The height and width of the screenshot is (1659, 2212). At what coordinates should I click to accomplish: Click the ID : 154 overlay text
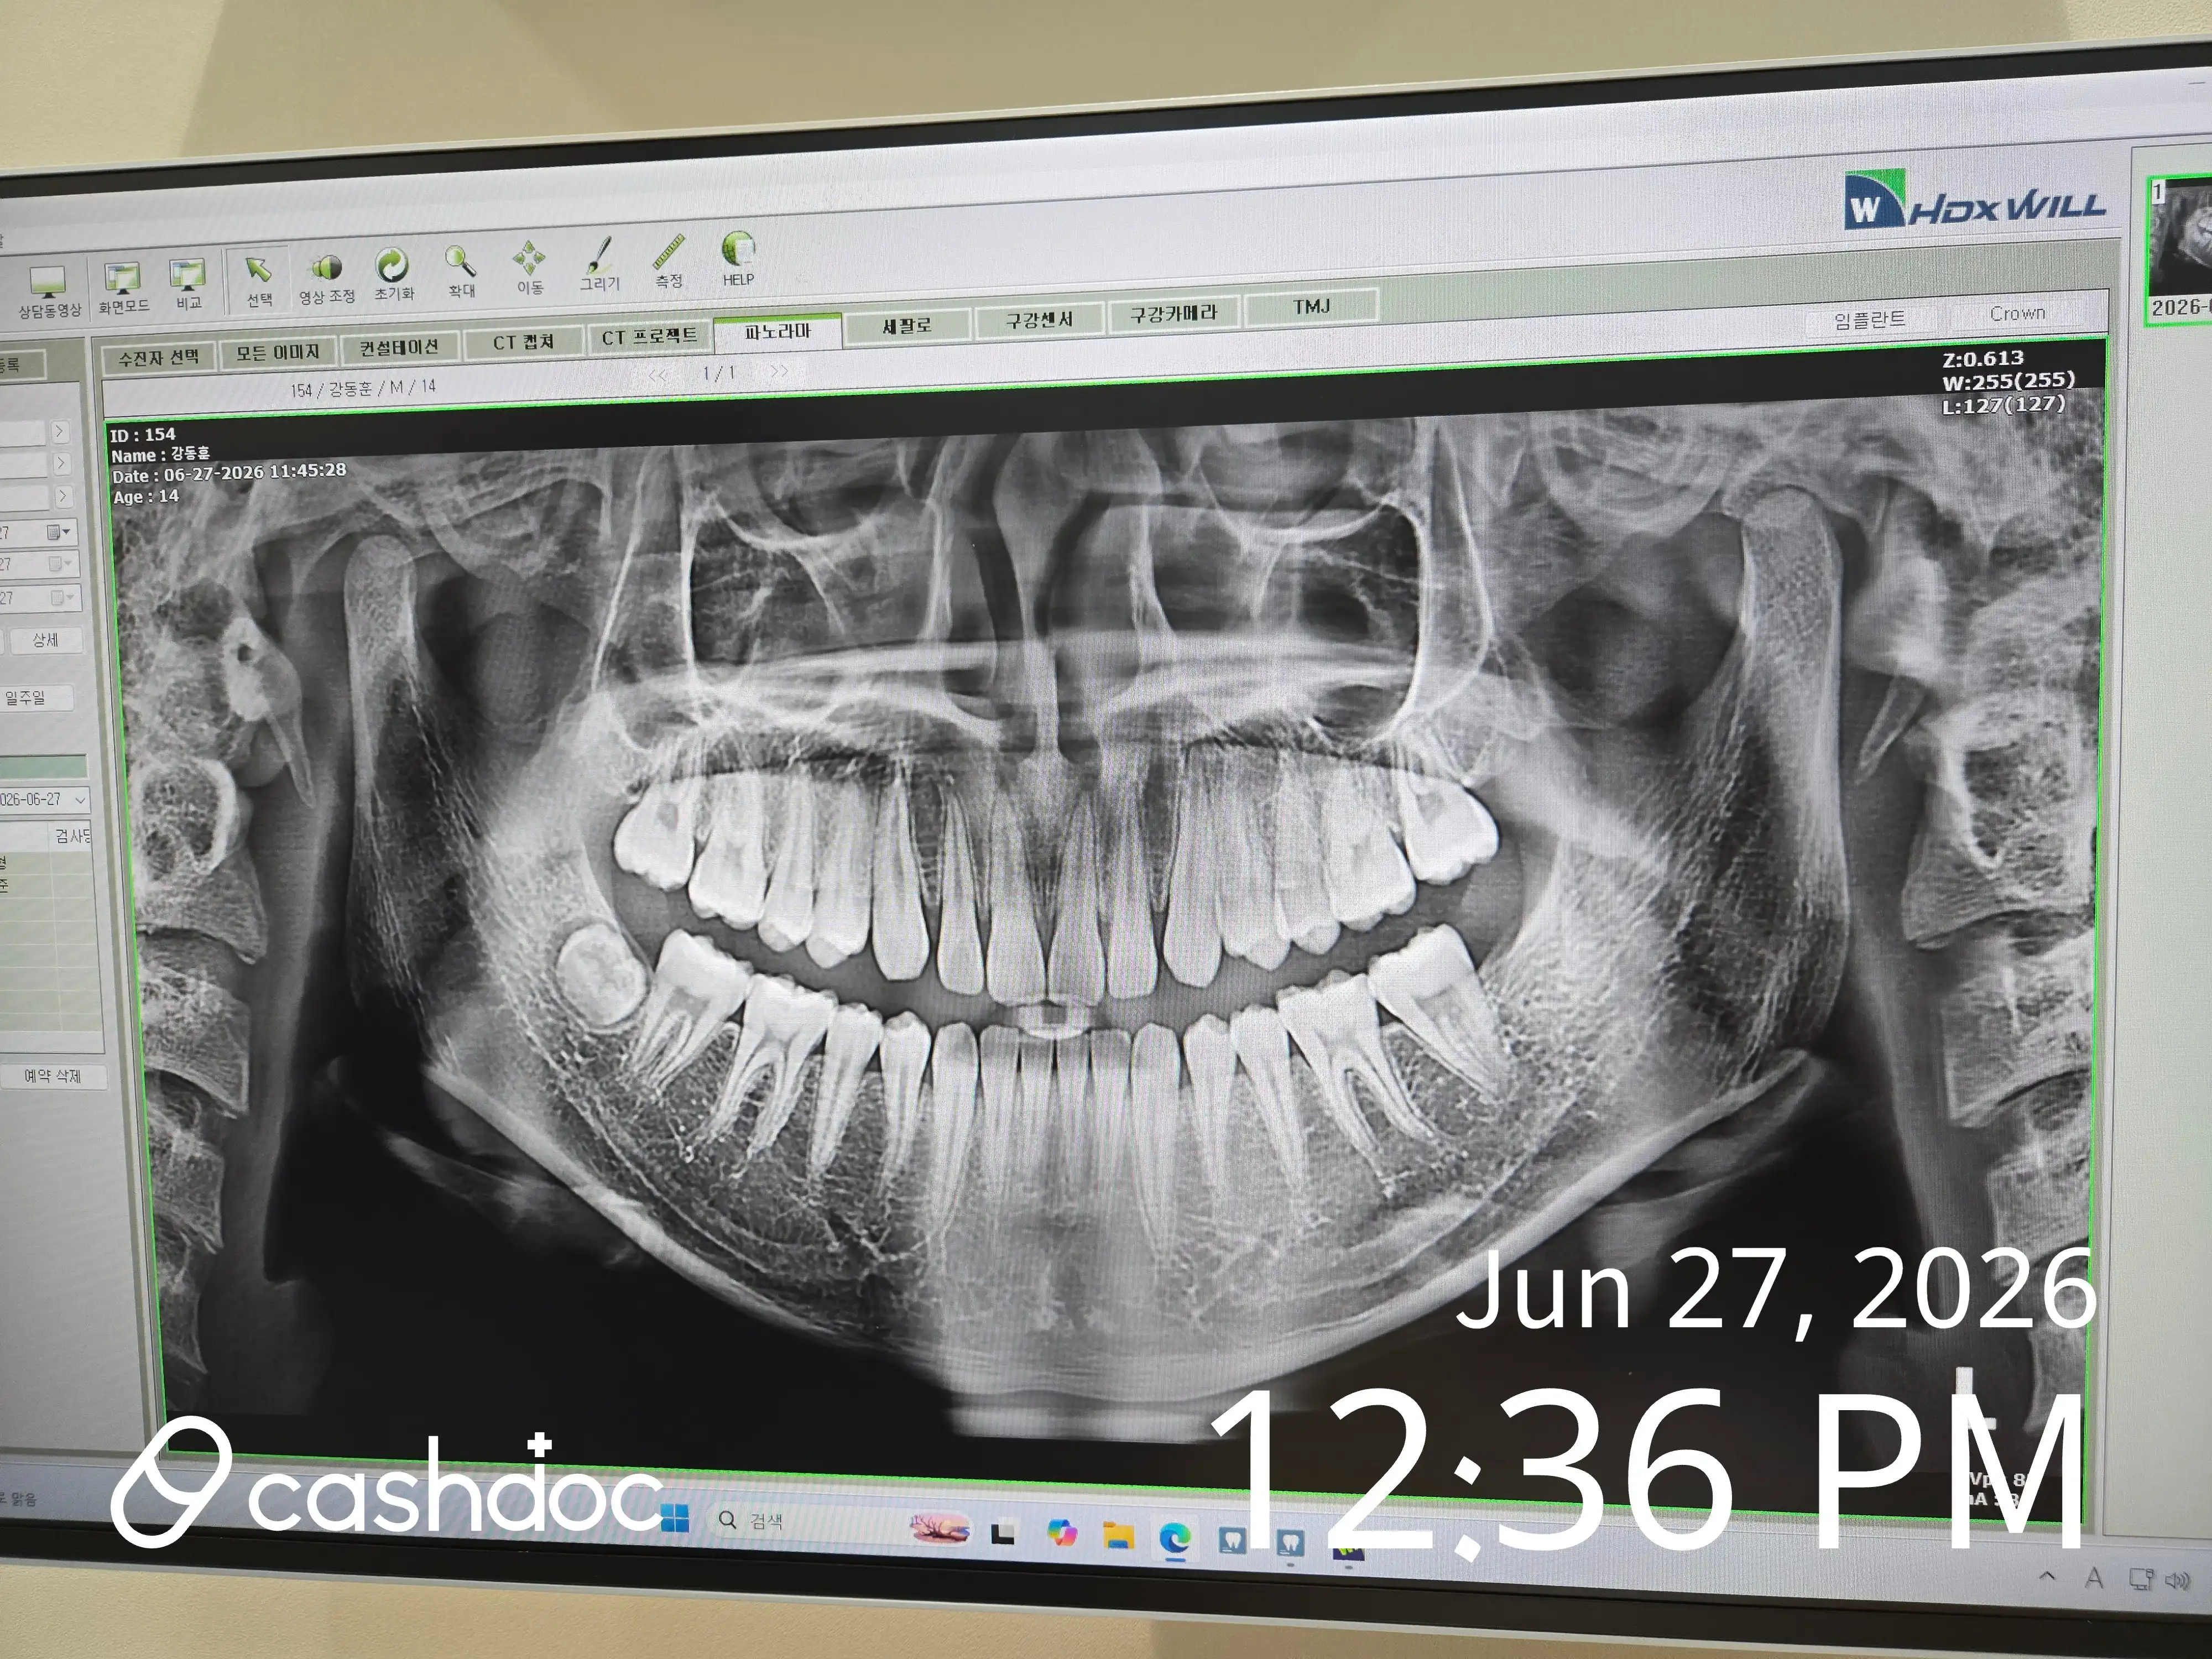(x=143, y=435)
